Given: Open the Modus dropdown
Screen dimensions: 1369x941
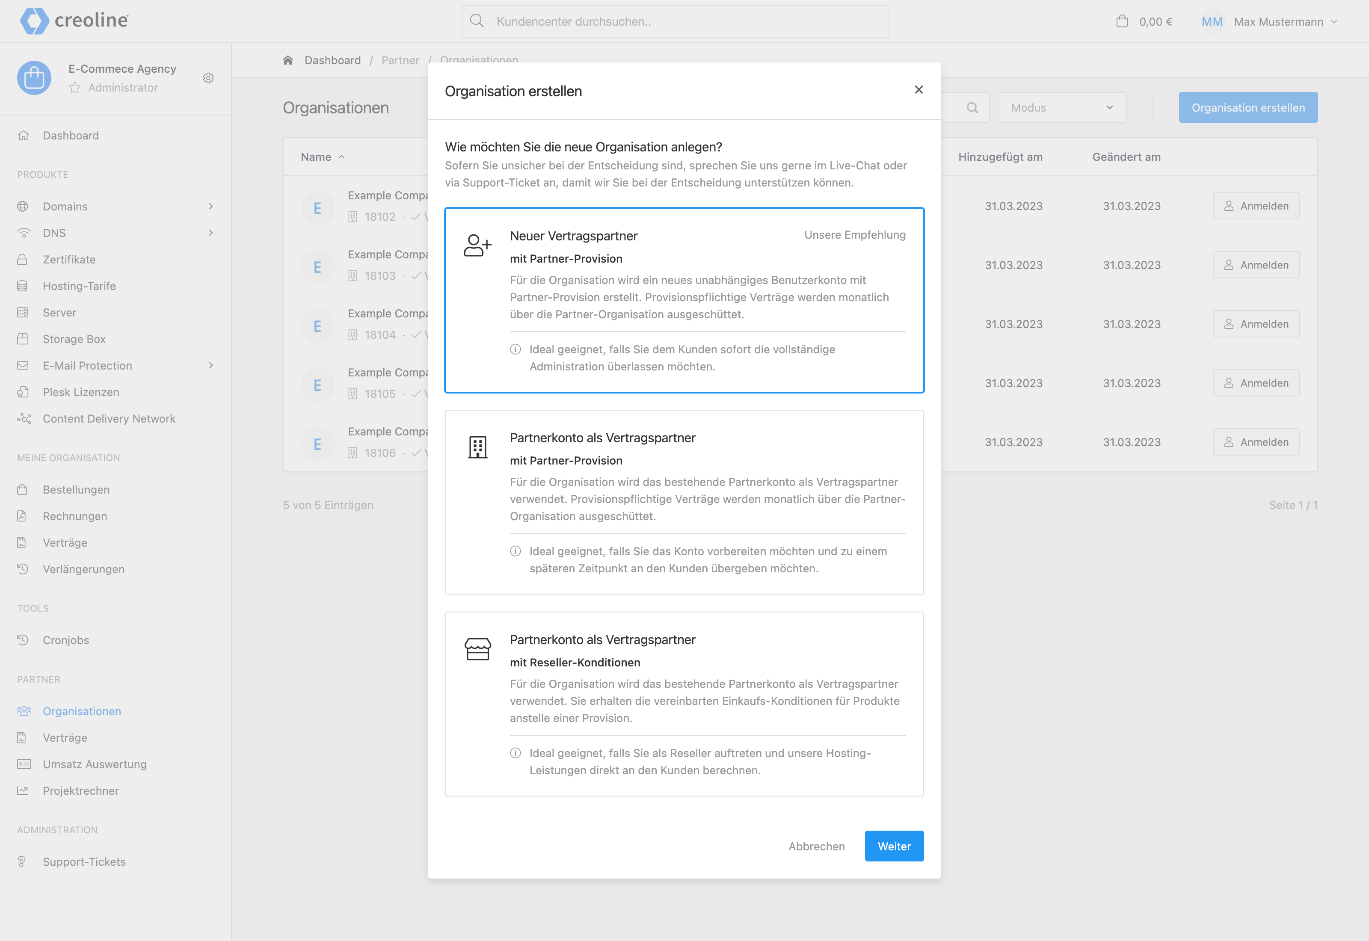Looking at the screenshot, I should tap(1062, 107).
